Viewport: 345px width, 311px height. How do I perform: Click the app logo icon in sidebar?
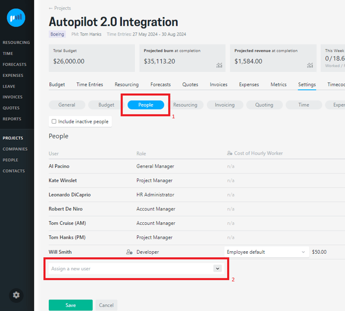(16, 18)
